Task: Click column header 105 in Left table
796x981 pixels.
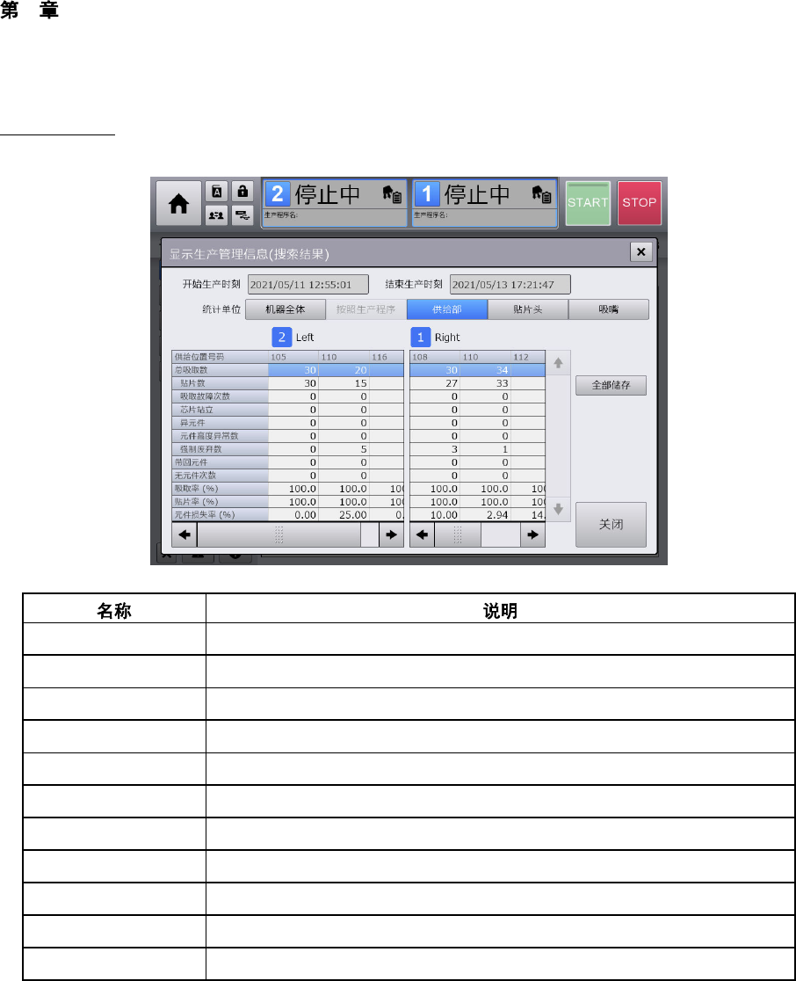Action: tap(293, 357)
